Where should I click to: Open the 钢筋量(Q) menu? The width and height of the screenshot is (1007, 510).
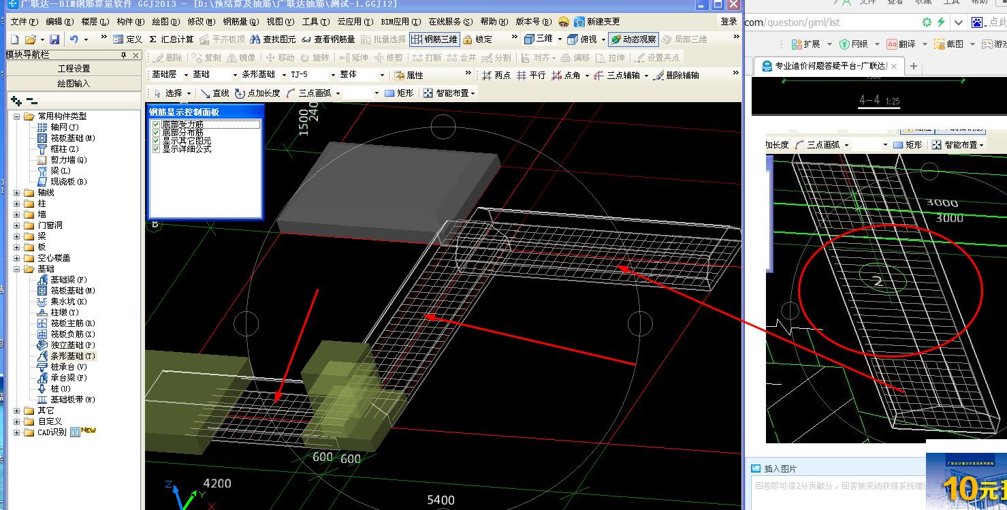[241, 22]
